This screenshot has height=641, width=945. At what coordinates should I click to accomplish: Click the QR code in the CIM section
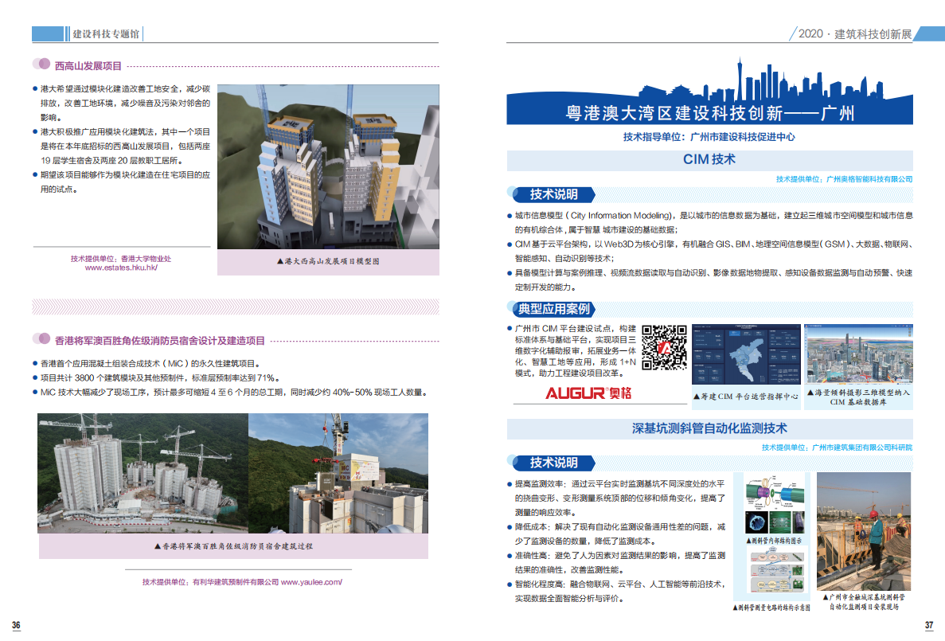point(664,347)
